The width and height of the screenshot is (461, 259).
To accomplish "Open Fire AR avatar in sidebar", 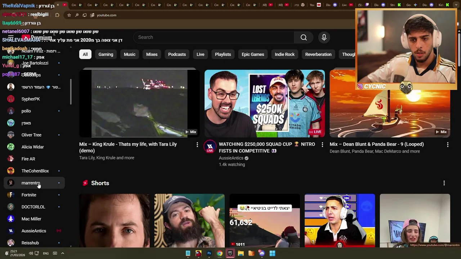I will (11, 159).
